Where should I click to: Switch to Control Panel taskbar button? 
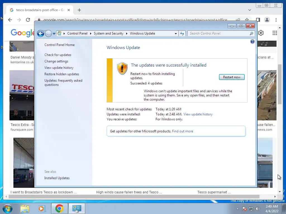coord(77,208)
